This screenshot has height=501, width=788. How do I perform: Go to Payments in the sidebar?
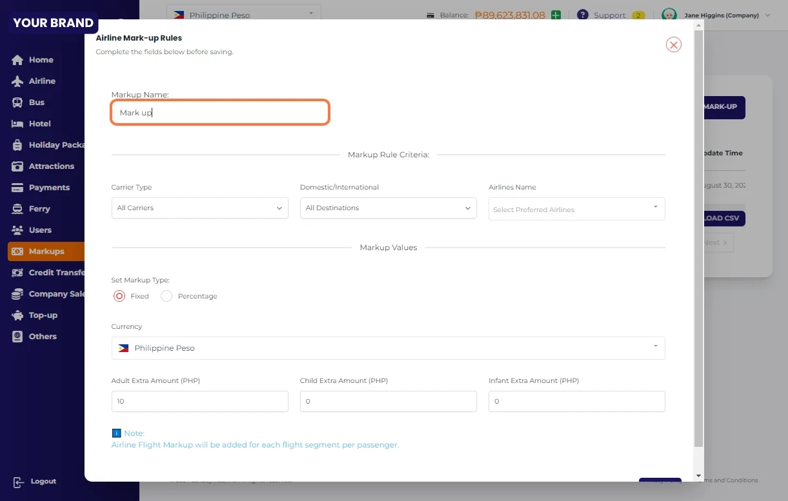point(48,188)
